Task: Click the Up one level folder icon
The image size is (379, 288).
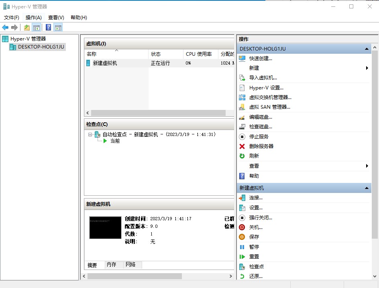Action: pyautogui.click(x=27, y=28)
